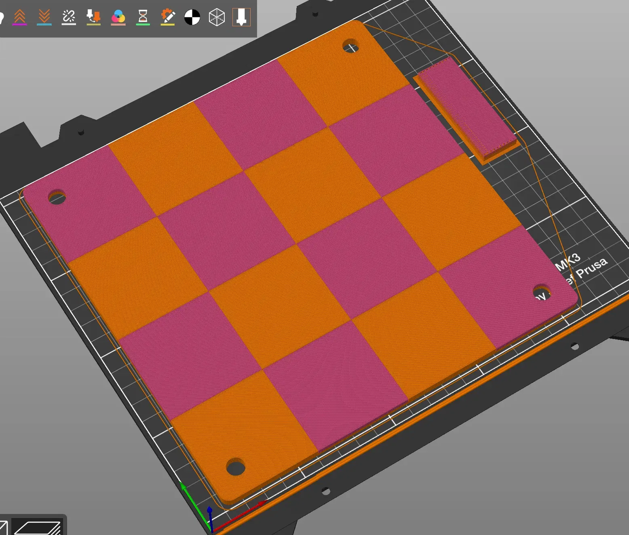629x535 pixels.
Task: Open the overlapping color circles tool
Action: (118, 17)
